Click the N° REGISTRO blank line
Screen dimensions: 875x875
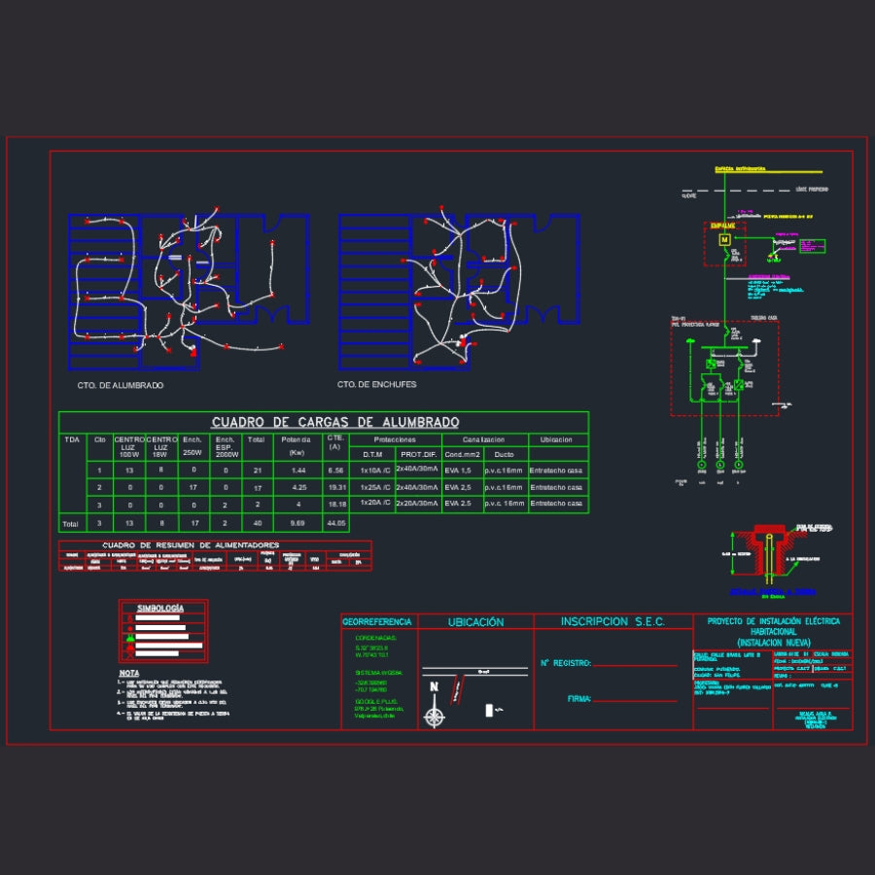[x=635, y=666]
